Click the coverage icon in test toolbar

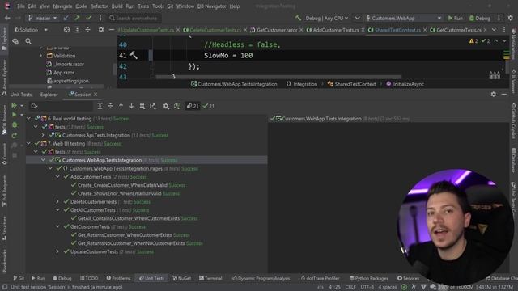pyautogui.click(x=176, y=106)
